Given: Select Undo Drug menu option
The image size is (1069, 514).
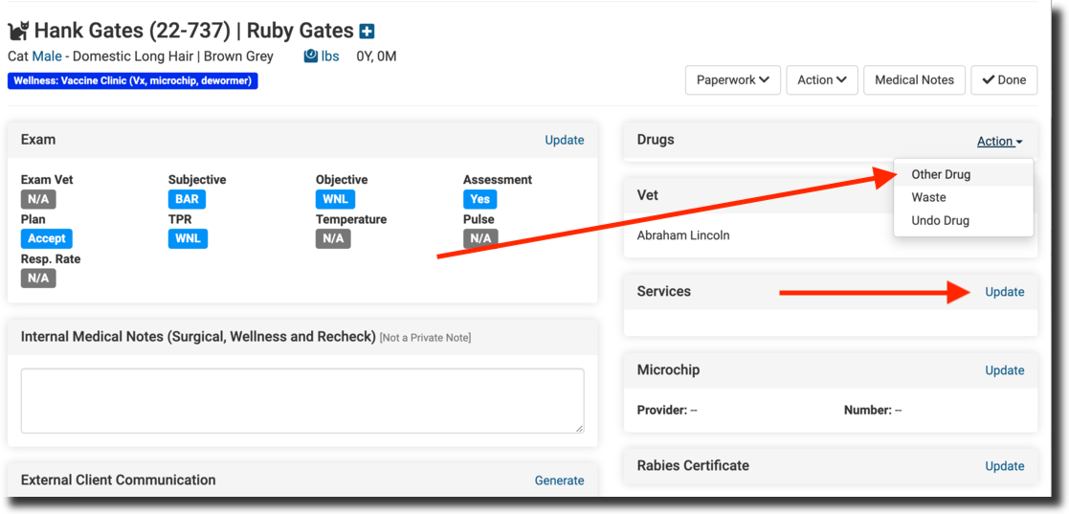Looking at the screenshot, I should click(x=940, y=220).
